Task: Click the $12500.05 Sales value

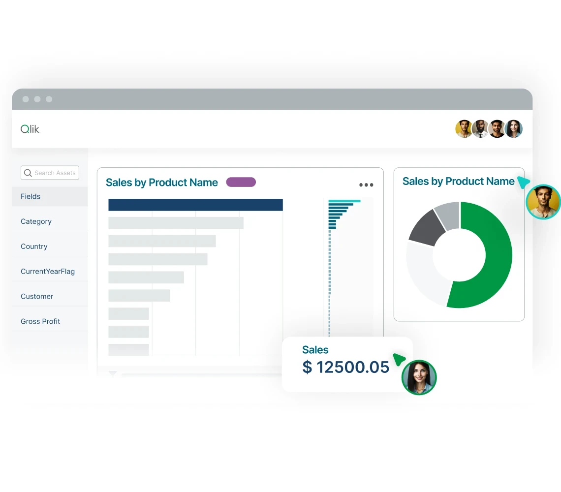Action: 346,367
